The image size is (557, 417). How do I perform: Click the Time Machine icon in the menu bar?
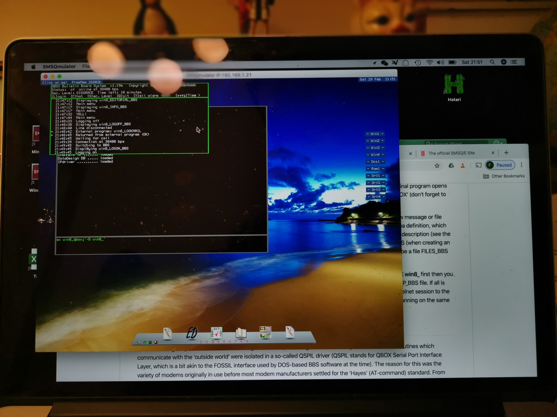tap(417, 62)
